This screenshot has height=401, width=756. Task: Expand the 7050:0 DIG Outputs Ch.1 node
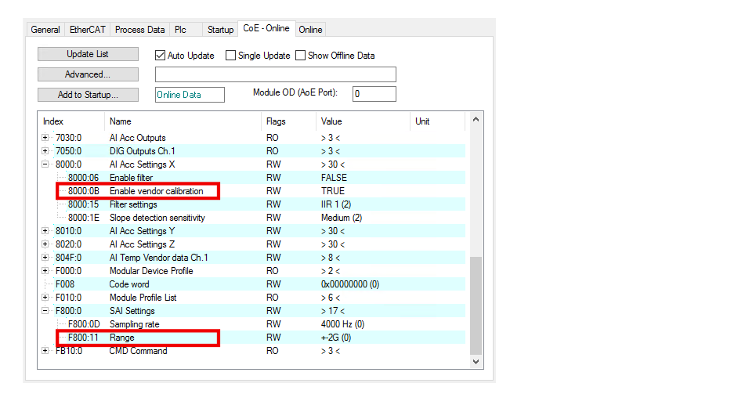coord(45,151)
